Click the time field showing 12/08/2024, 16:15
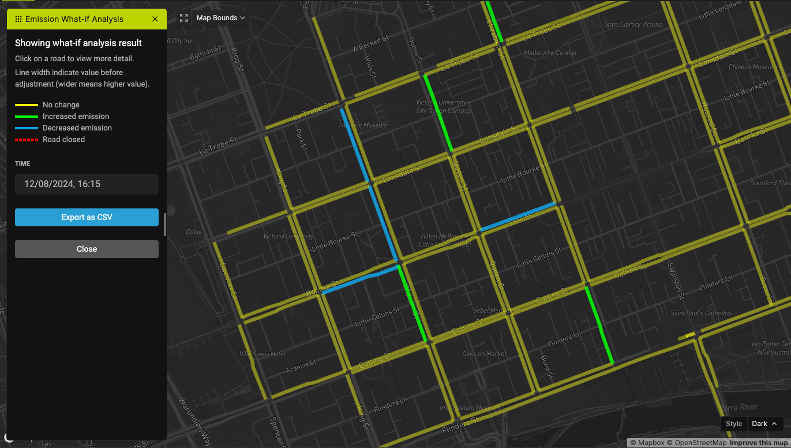The height and width of the screenshot is (448, 791). [x=87, y=184]
